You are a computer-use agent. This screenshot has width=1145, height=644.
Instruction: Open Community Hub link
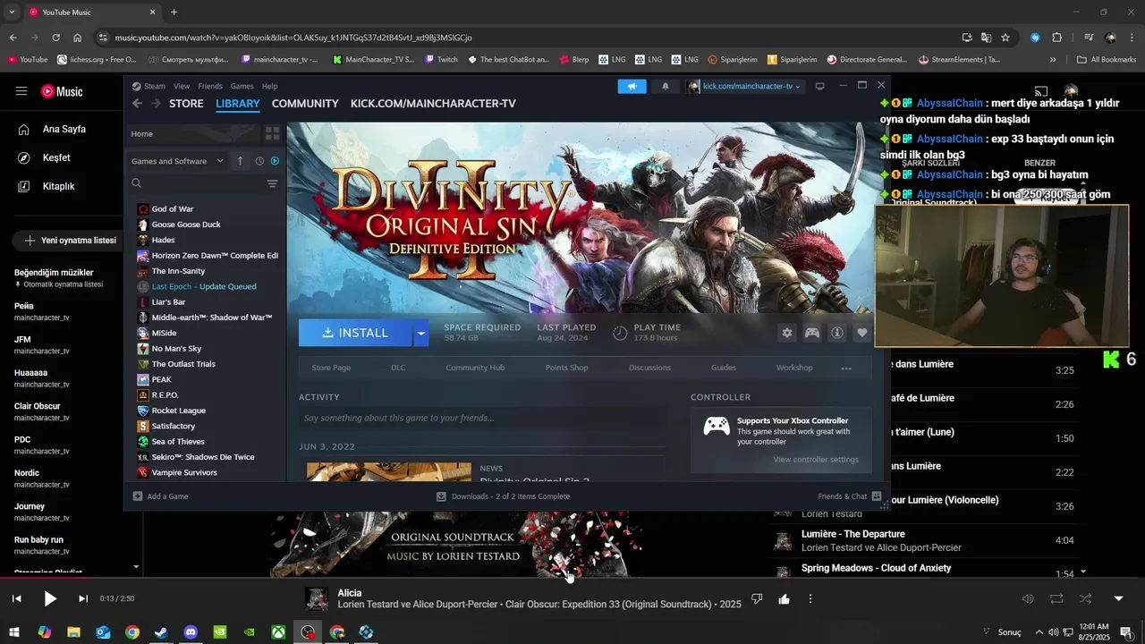tap(475, 368)
